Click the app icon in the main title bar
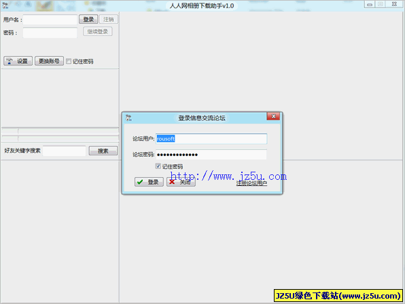Image resolution: width=405 pixels, height=304 pixels. pos(5,5)
